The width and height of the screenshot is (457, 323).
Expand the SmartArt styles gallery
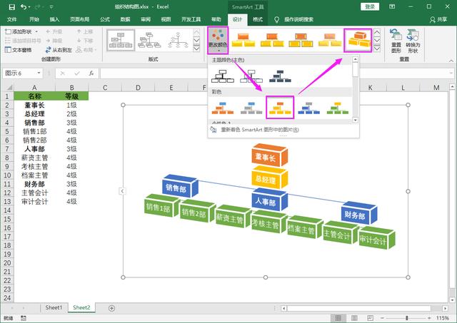(377, 48)
